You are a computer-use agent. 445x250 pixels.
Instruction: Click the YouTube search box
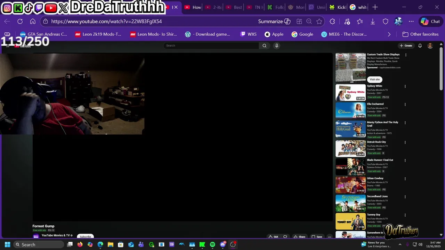[211, 45]
